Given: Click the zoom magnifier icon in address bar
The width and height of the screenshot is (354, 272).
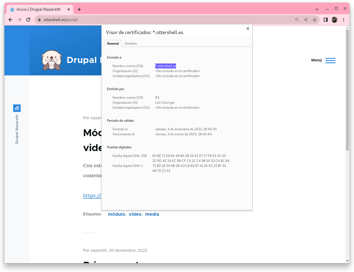Looking at the screenshot, I should coord(297,20).
